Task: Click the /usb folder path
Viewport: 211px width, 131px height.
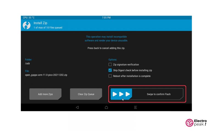Action: click(27, 63)
